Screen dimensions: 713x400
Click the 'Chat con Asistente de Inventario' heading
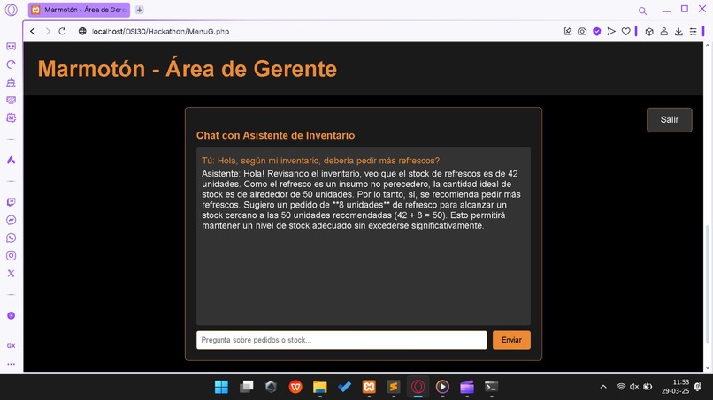(276, 135)
